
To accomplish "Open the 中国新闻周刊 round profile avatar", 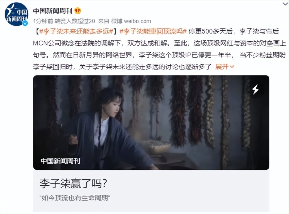I will (16, 14).
